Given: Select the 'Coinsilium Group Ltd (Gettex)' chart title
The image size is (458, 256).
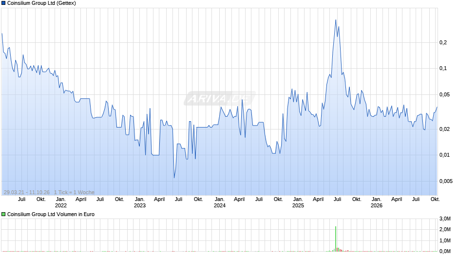Looking at the screenshot, I should coord(41,3).
